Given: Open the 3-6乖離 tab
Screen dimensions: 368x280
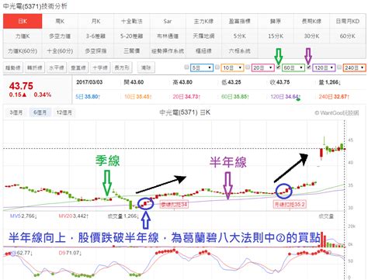Looking at the screenshot, I should pos(95,36).
